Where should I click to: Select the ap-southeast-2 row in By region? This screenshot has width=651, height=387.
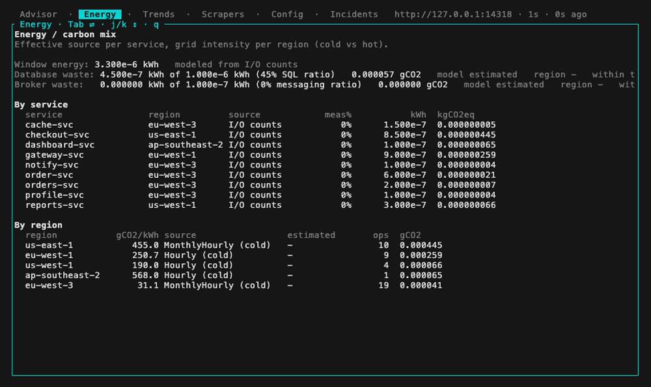coord(234,275)
